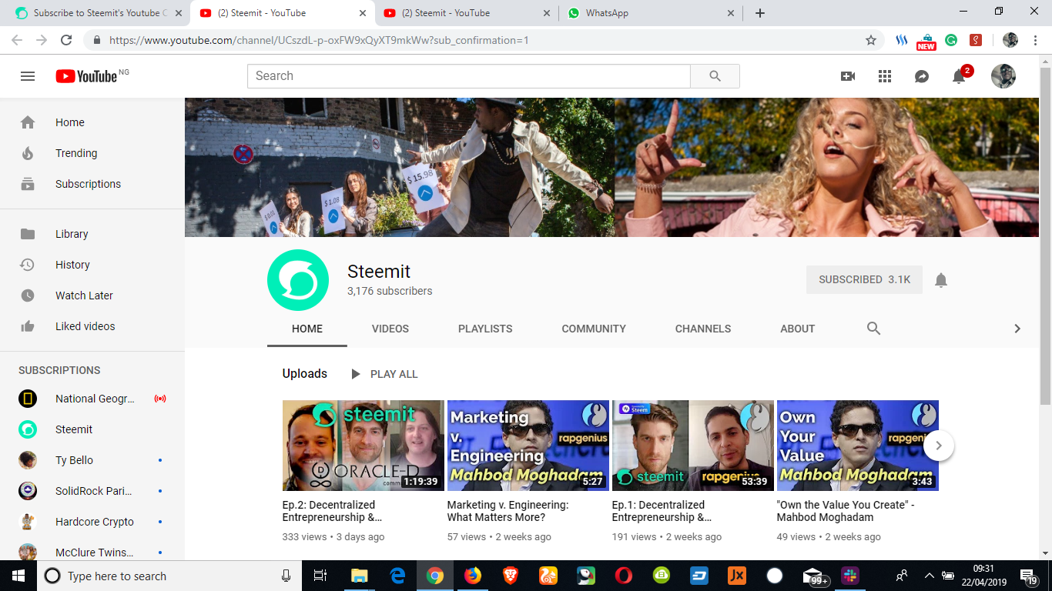Show hidden system tray icons
The height and width of the screenshot is (591, 1052).
(x=929, y=576)
